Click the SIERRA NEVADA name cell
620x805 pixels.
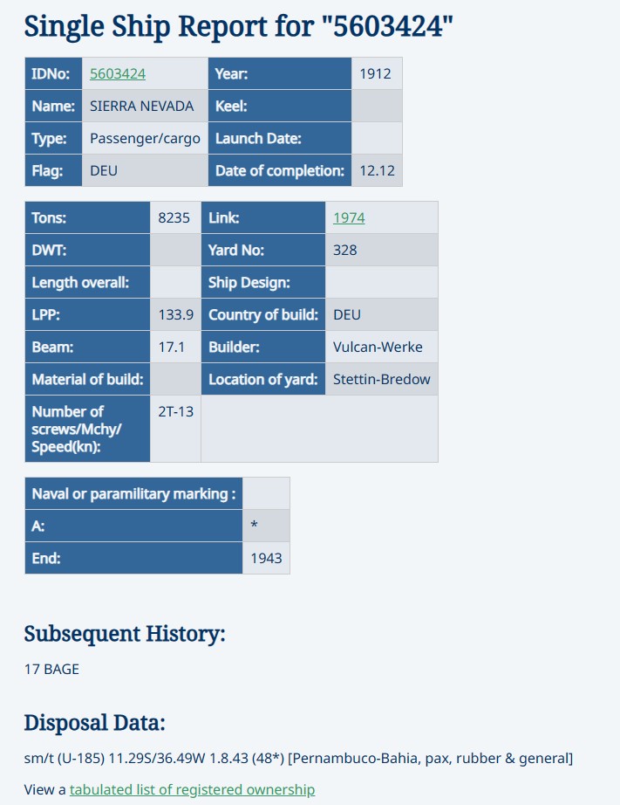tap(145, 106)
